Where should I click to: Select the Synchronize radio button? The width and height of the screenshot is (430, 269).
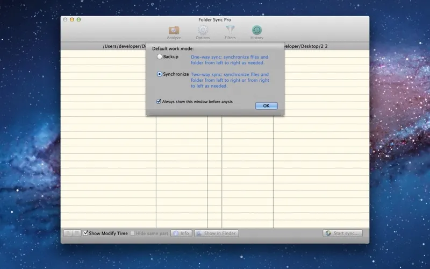[x=160, y=74]
